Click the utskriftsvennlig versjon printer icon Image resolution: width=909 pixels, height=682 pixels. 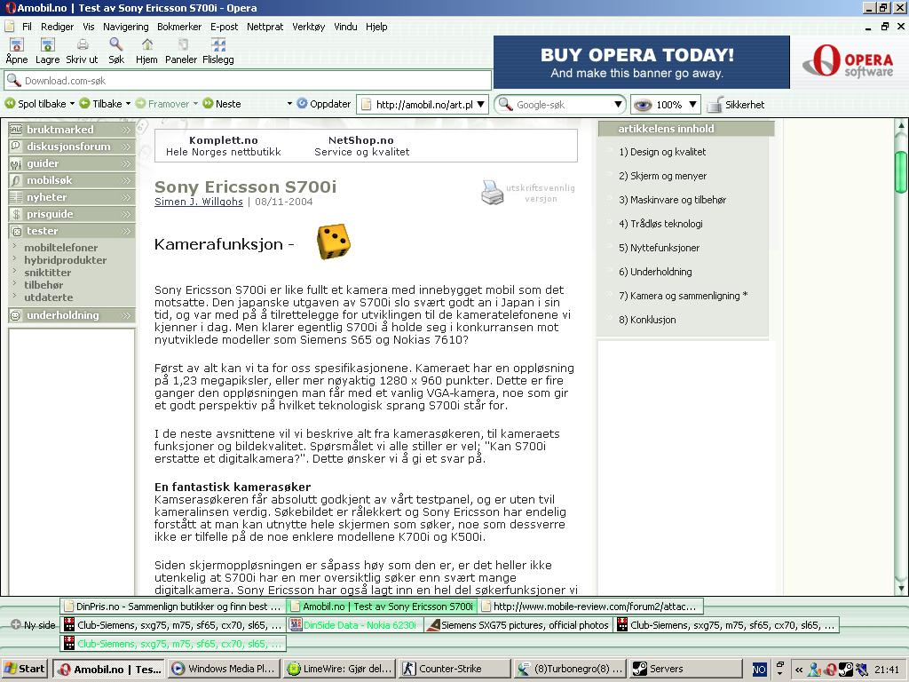[492, 193]
